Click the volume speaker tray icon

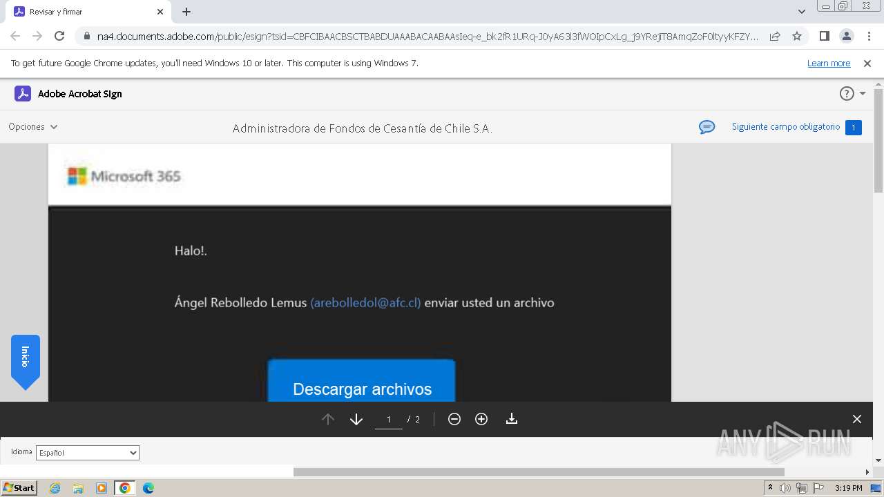785,488
